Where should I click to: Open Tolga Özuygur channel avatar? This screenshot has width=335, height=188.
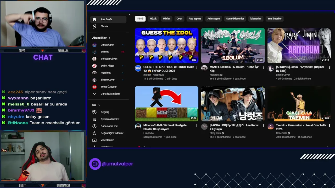coord(94,87)
